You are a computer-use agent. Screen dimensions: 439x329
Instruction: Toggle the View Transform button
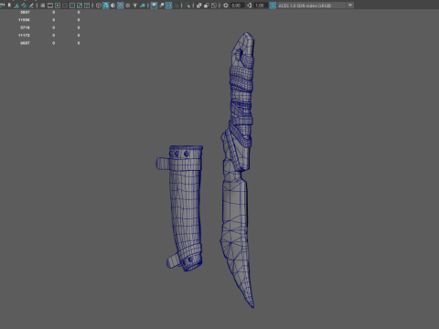(x=273, y=5)
